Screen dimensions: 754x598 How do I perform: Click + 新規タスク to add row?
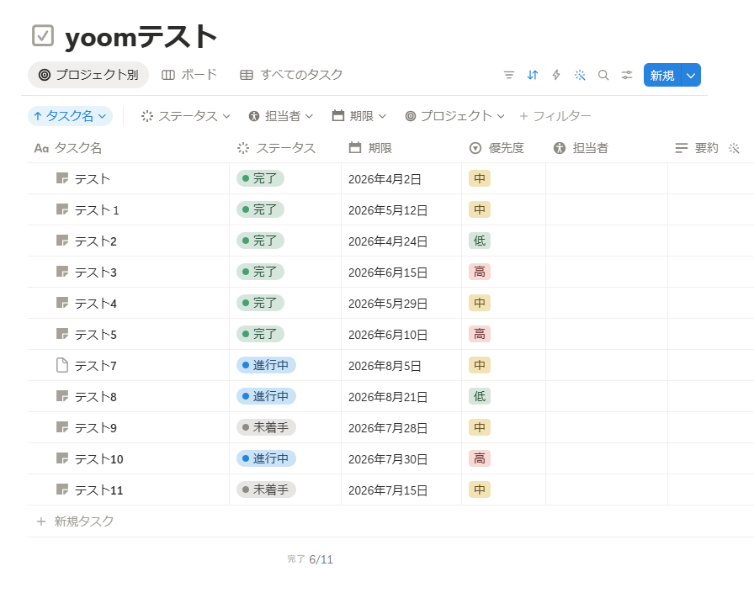[x=76, y=521]
